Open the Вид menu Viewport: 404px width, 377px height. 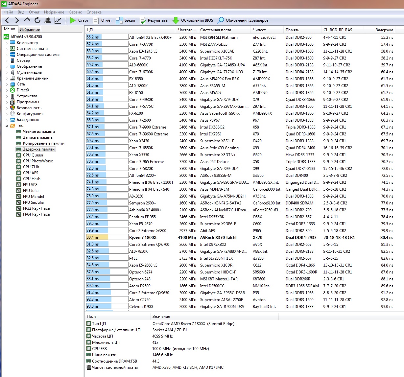(21, 12)
